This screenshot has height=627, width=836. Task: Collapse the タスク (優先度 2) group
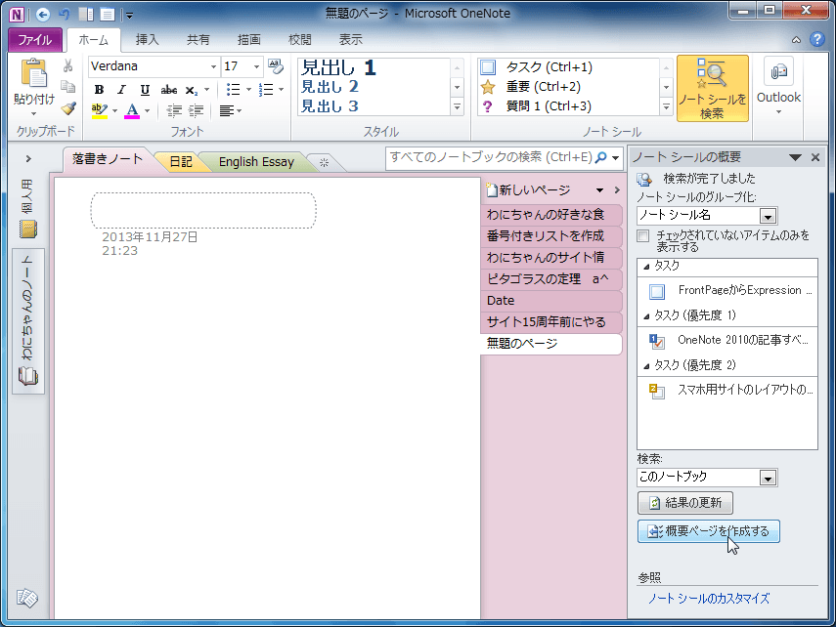[x=646, y=366]
